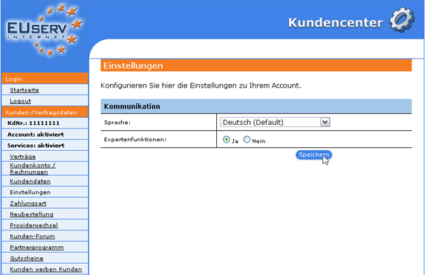Click the Gutscheine link

tap(27, 258)
